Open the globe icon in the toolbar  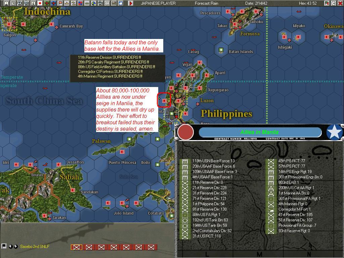[94, 3]
